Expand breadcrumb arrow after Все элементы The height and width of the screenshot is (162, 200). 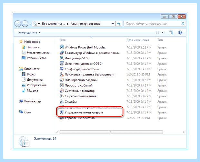tap(68, 24)
